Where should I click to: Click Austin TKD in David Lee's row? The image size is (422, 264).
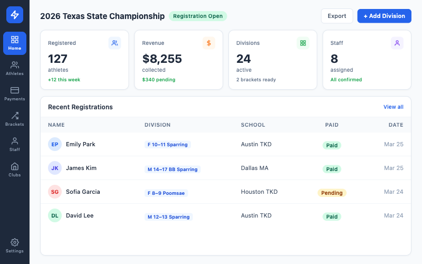[x=256, y=215]
